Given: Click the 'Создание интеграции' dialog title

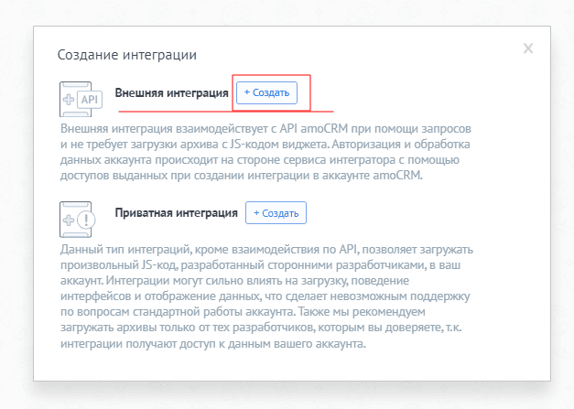Looking at the screenshot, I should tap(127, 55).
